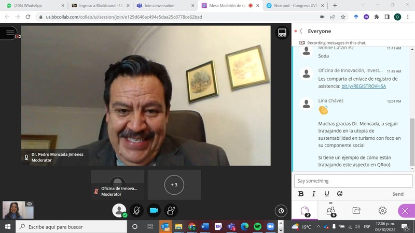The width and height of the screenshot is (415, 233).
Task: Open My Status and settings avatar
Action: 119,211
